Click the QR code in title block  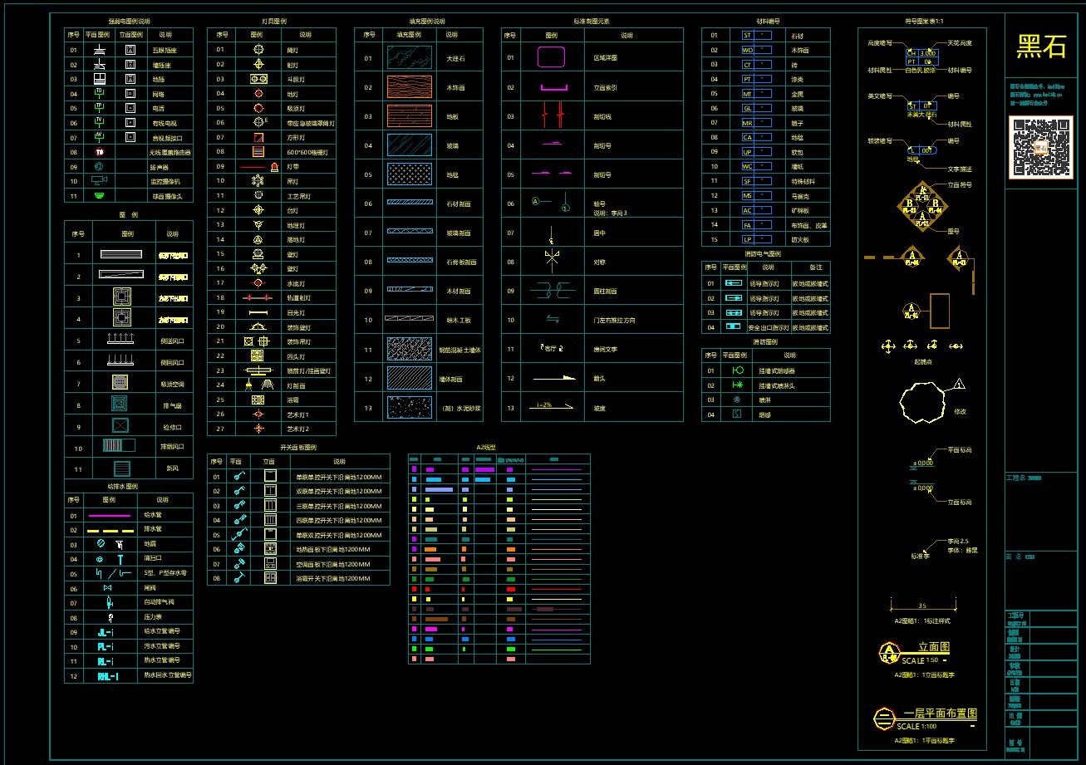(1040, 147)
